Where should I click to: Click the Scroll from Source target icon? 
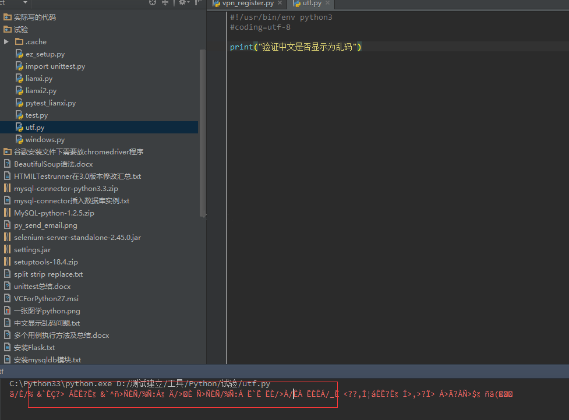153,3
